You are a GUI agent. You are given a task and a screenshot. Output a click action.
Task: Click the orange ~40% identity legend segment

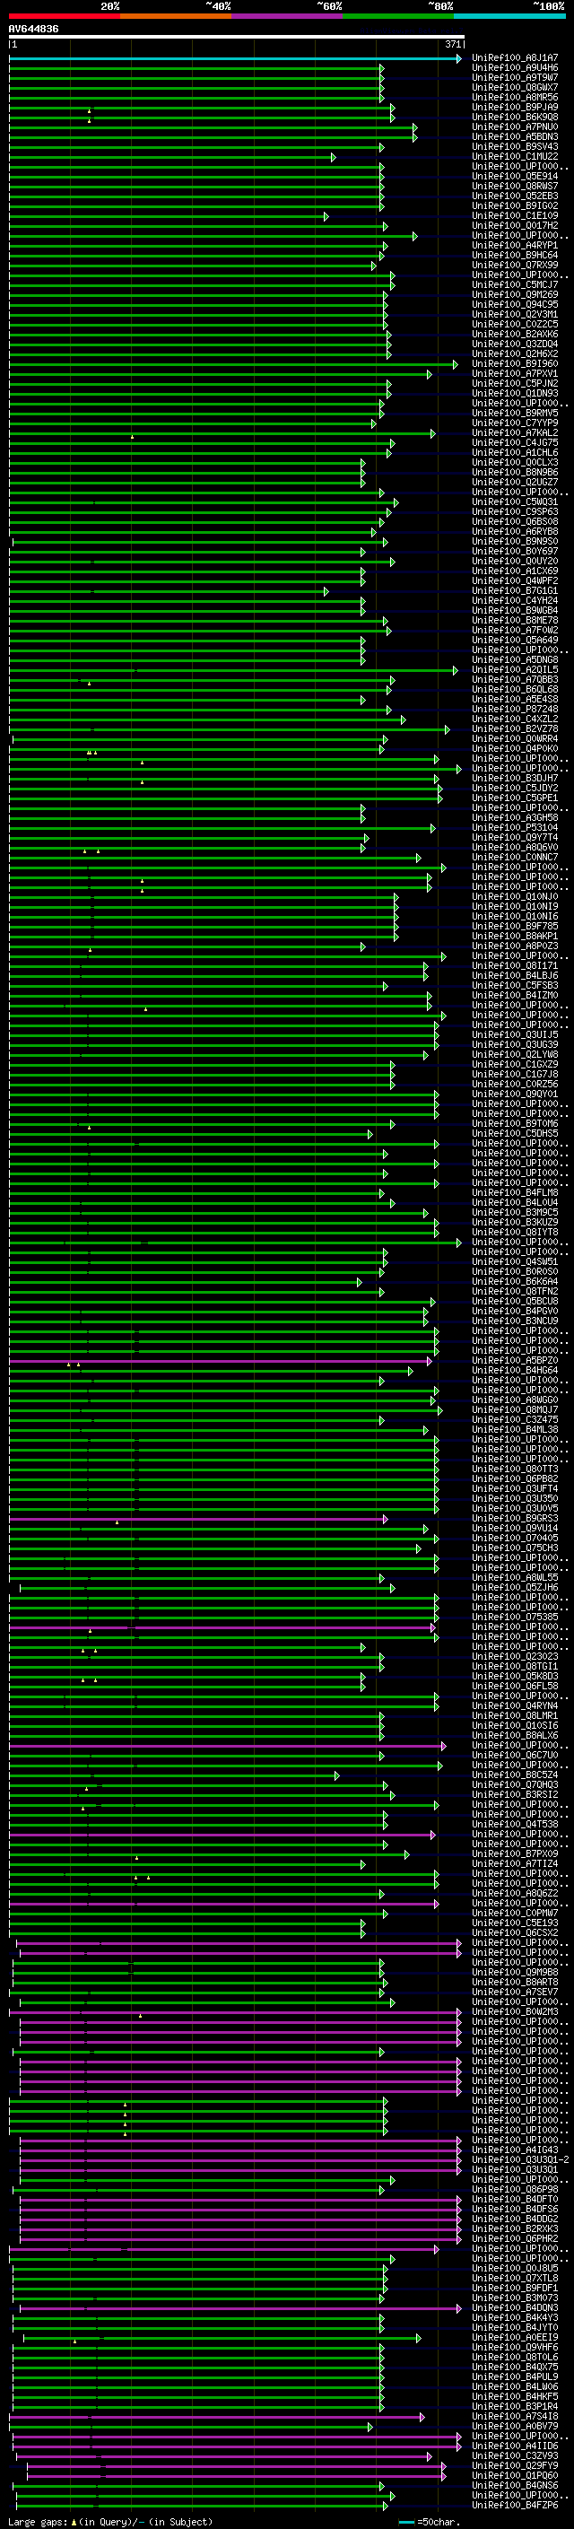tap(176, 16)
